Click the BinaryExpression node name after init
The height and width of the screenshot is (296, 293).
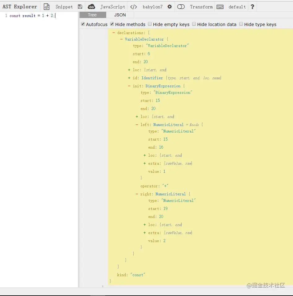163,86
